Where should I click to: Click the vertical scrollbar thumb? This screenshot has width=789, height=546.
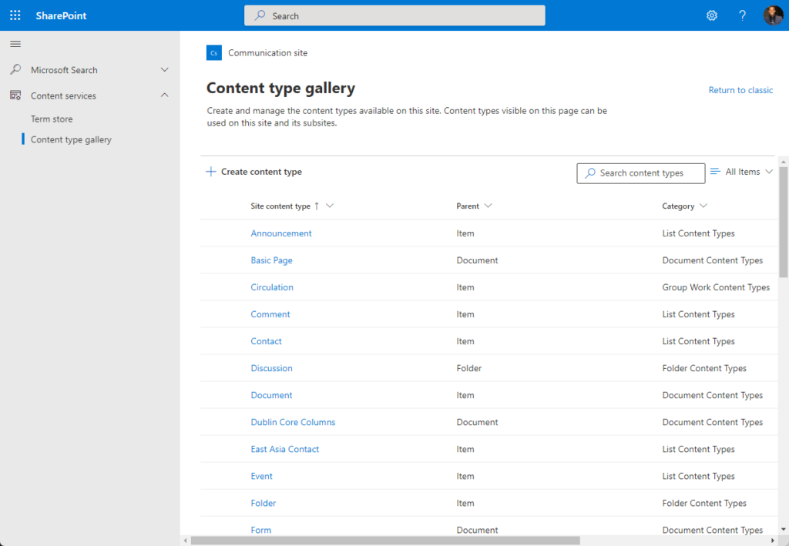tap(783, 222)
